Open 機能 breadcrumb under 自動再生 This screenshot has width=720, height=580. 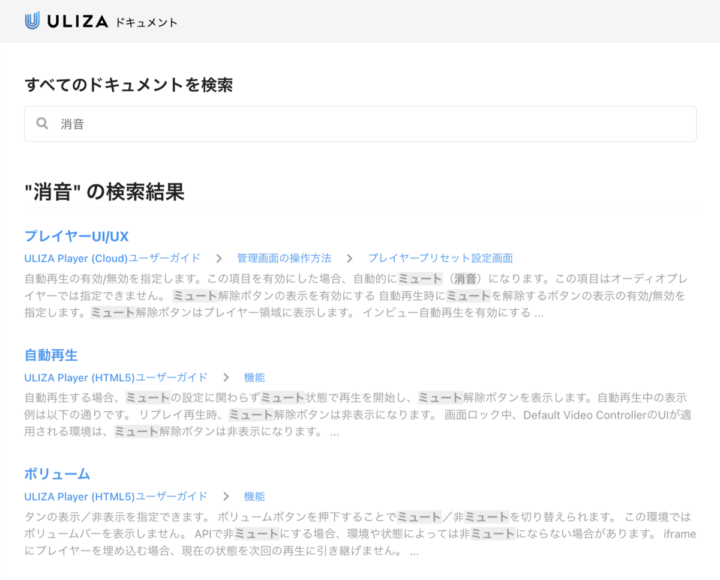click(254, 378)
